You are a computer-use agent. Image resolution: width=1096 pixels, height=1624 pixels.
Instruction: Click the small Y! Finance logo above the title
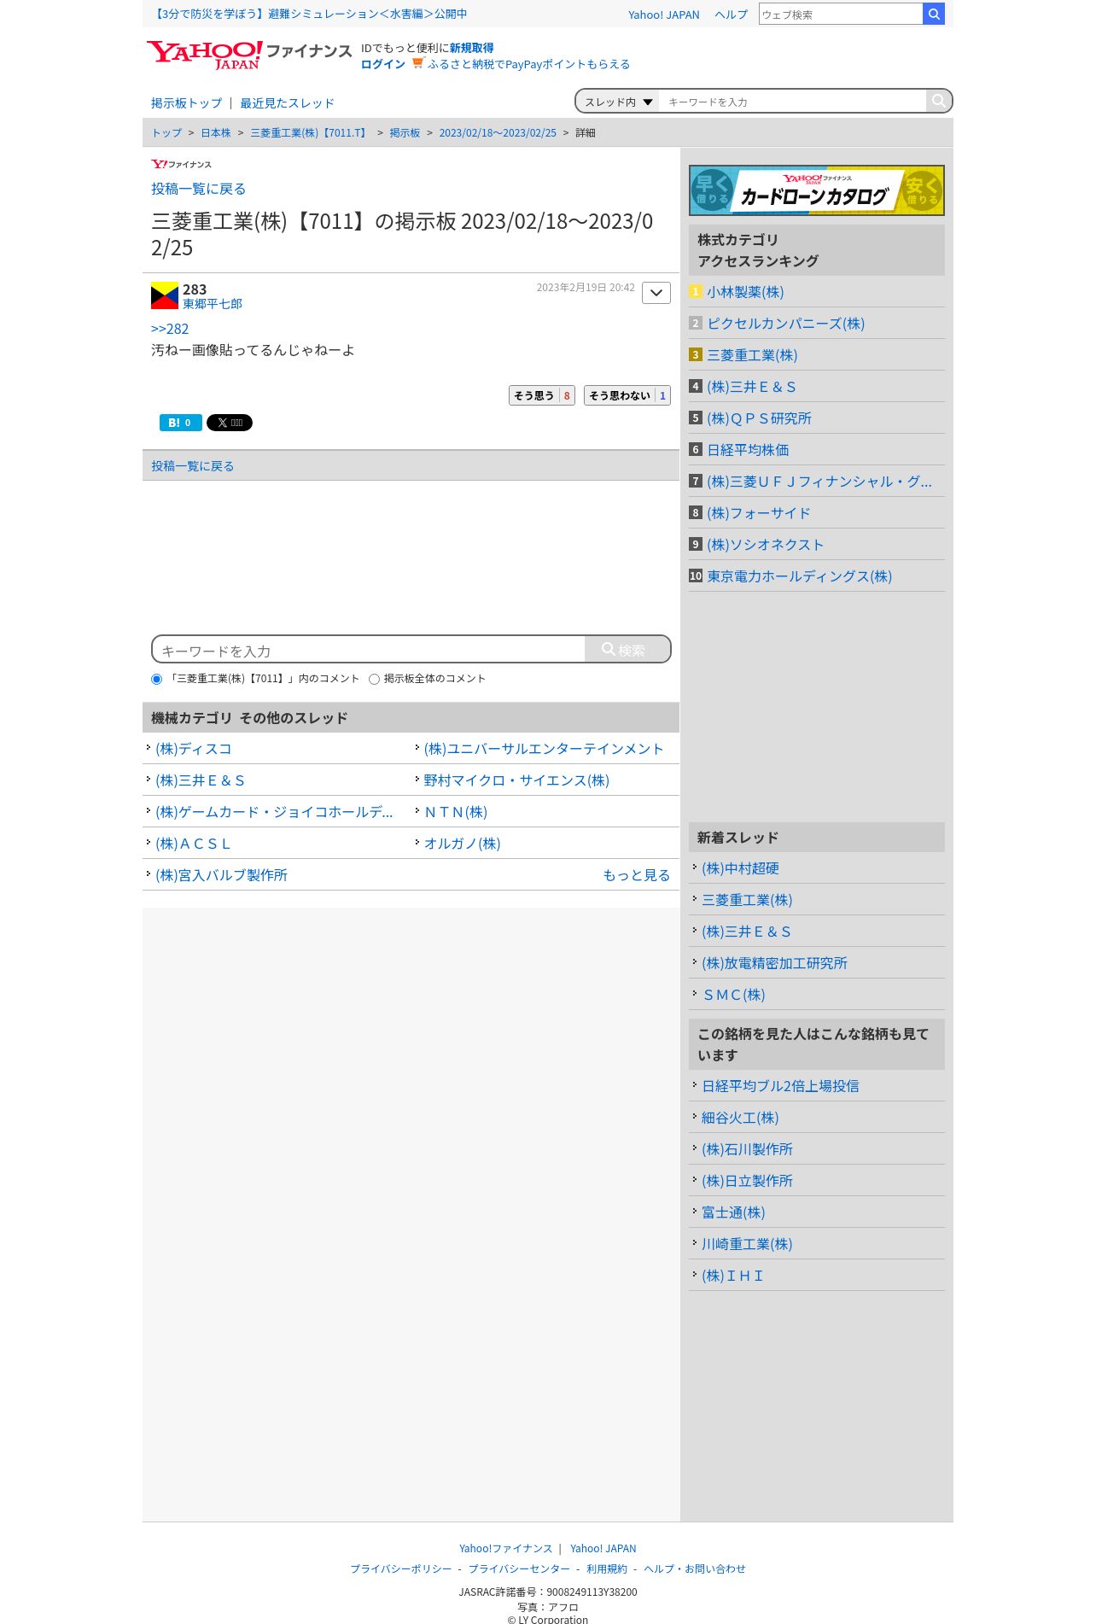click(x=181, y=164)
